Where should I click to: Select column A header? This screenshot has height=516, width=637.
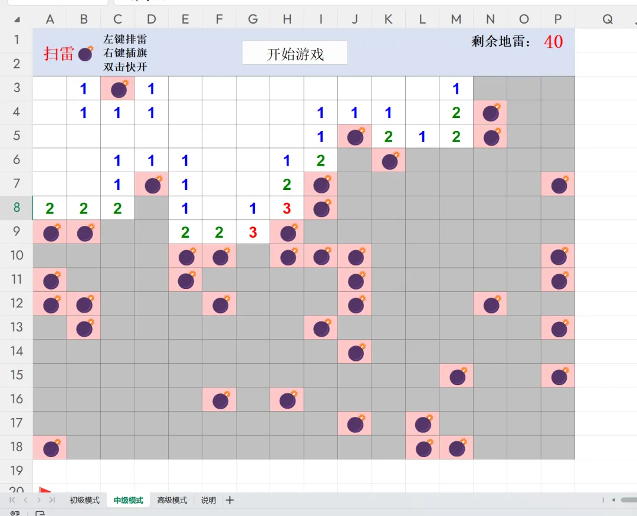tap(50, 19)
